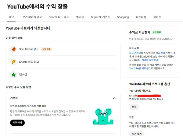Click the 약관 보기 button
Viewport: 183px width, 136px height.
click(137, 134)
